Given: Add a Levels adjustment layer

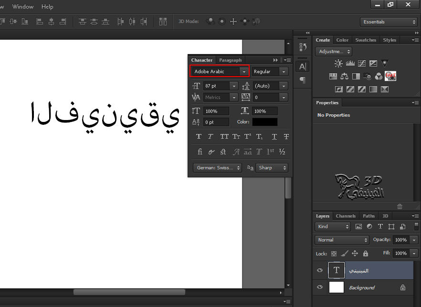Looking at the screenshot, I should [350, 63].
